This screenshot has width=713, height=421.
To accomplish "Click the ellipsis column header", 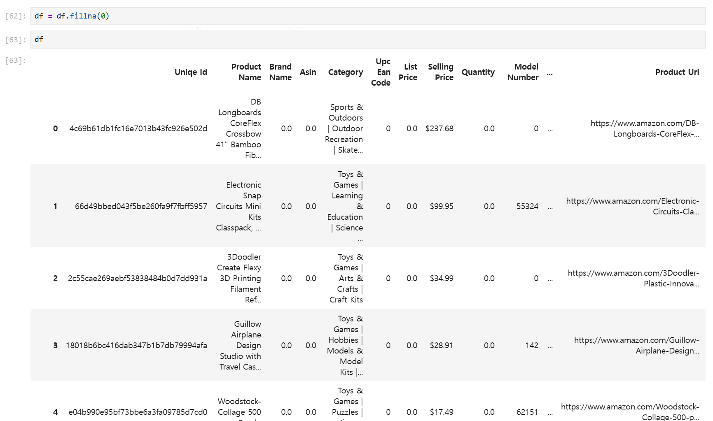I will point(550,73).
